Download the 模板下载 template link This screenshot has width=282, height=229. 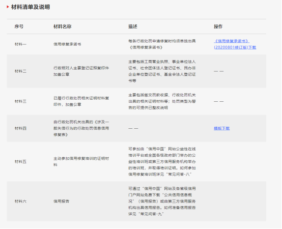pos(222,128)
